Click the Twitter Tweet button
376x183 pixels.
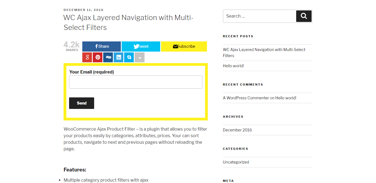tap(141, 46)
